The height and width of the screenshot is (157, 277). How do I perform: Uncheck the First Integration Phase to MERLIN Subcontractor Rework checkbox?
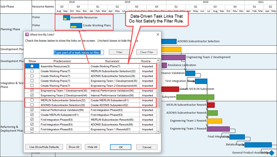(32, 119)
